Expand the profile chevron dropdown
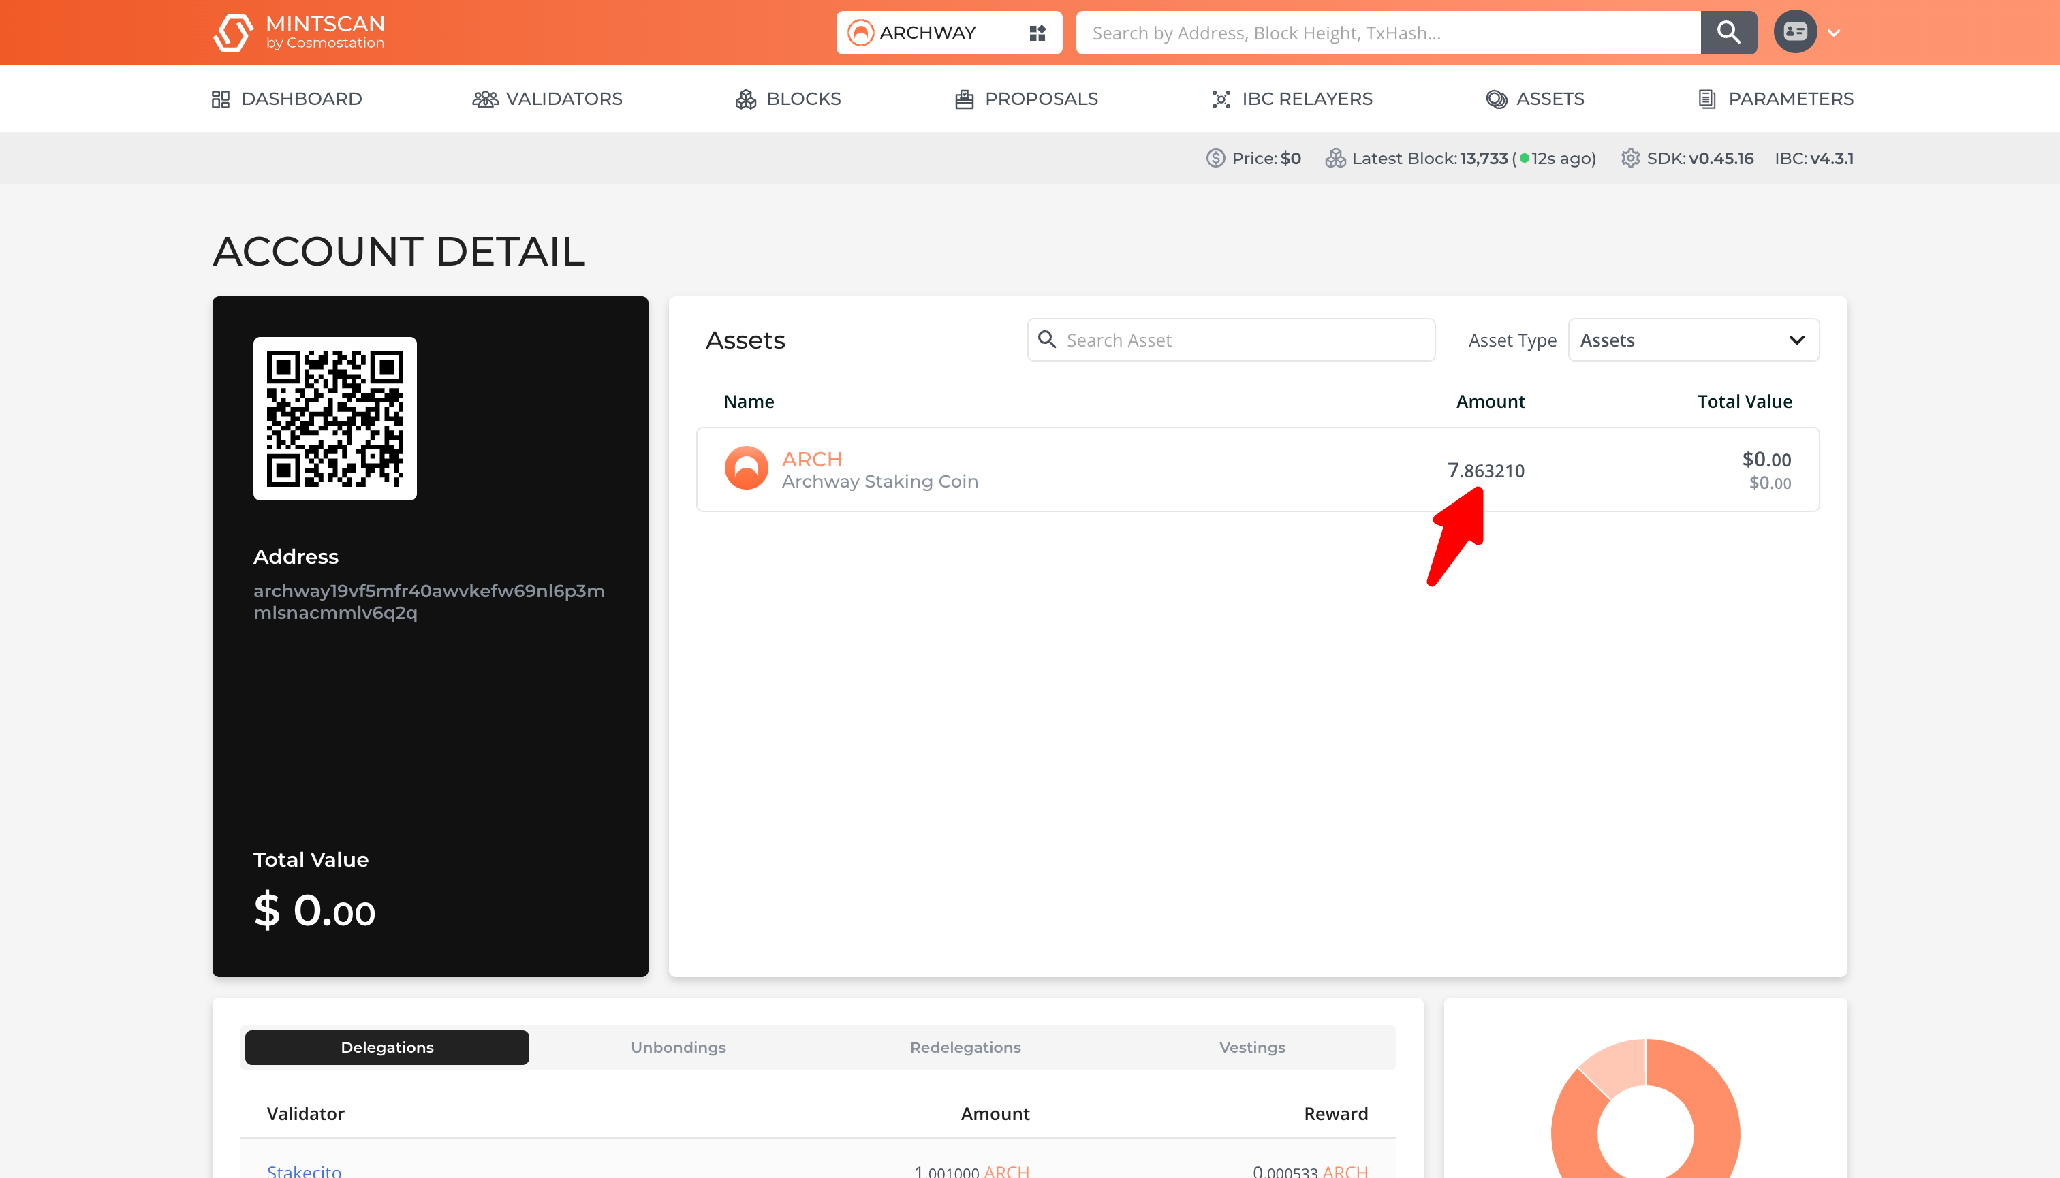Screen dimensions: 2060x1178 (1834, 33)
